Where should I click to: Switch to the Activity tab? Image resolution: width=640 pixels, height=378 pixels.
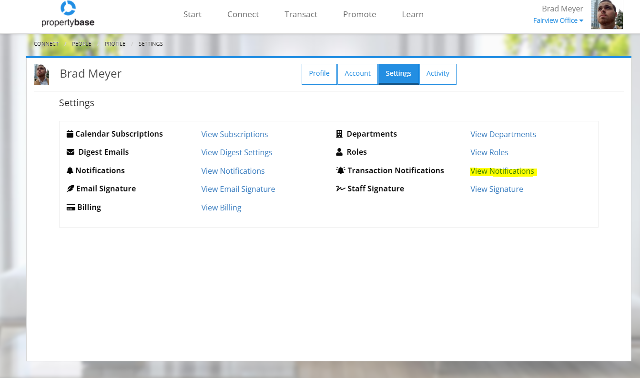click(x=437, y=73)
